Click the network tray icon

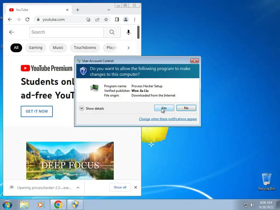[246, 205]
